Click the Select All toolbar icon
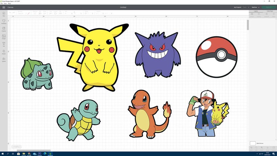Viewport: 277px width, 156px height. 35,13
